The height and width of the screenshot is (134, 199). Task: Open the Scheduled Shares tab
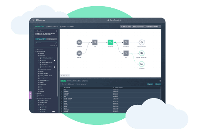click(x=67, y=27)
